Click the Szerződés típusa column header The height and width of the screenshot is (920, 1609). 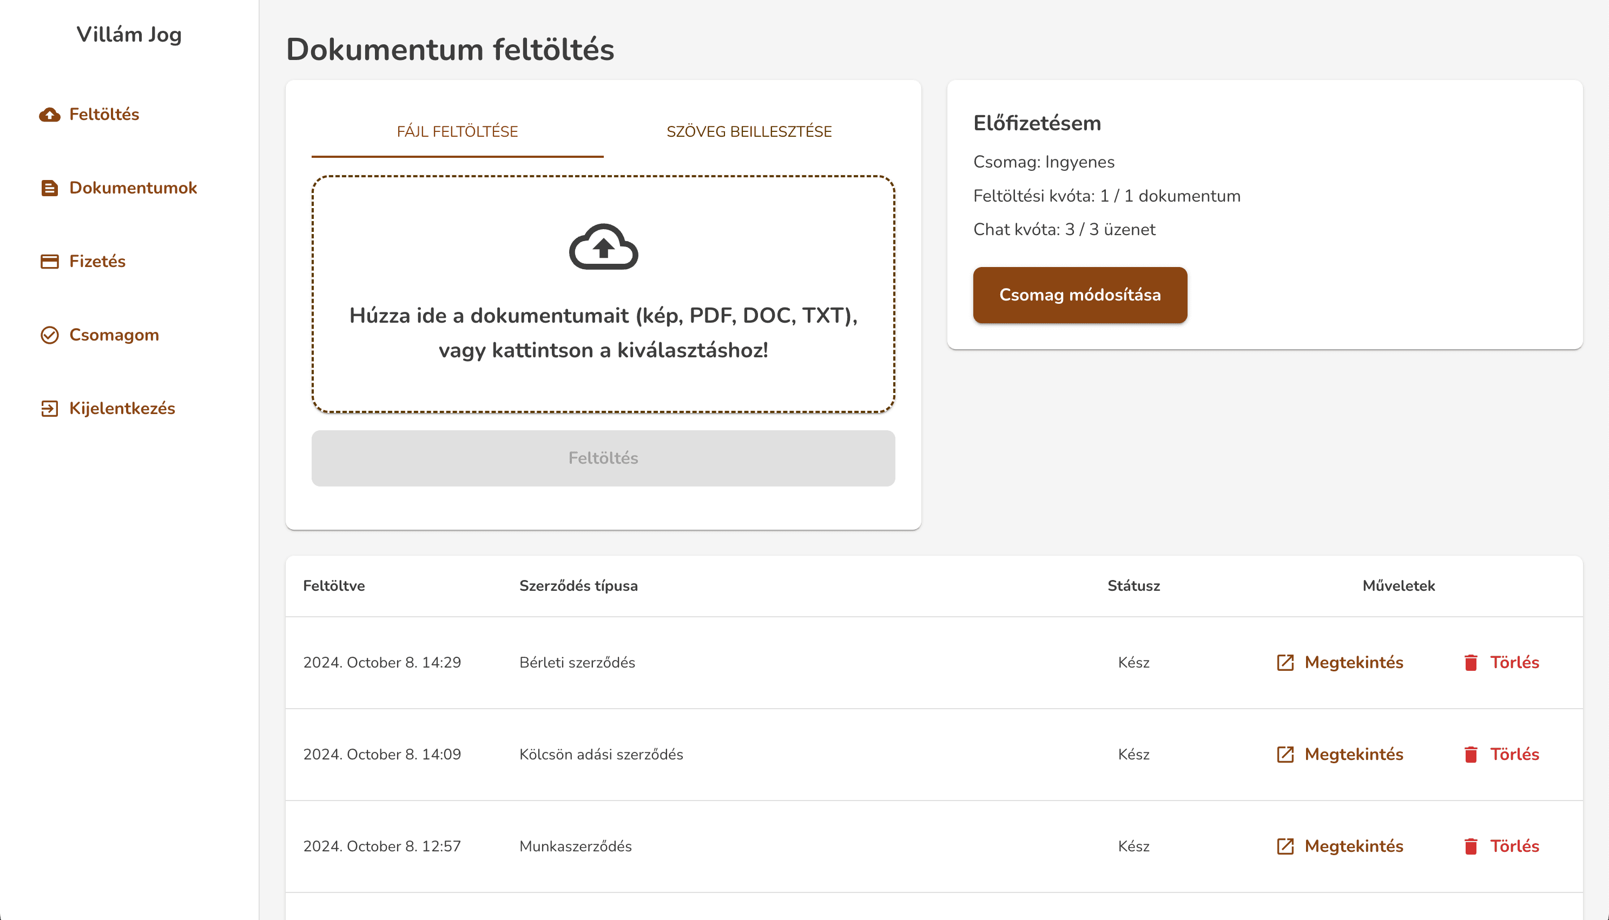click(x=578, y=586)
